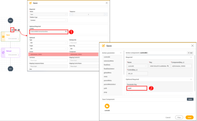Click the Start node circle
The image size is (197, 121).
(10, 21)
